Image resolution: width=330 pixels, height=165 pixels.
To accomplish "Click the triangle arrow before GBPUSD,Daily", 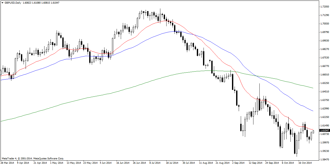I will pyautogui.click(x=2, y=3).
